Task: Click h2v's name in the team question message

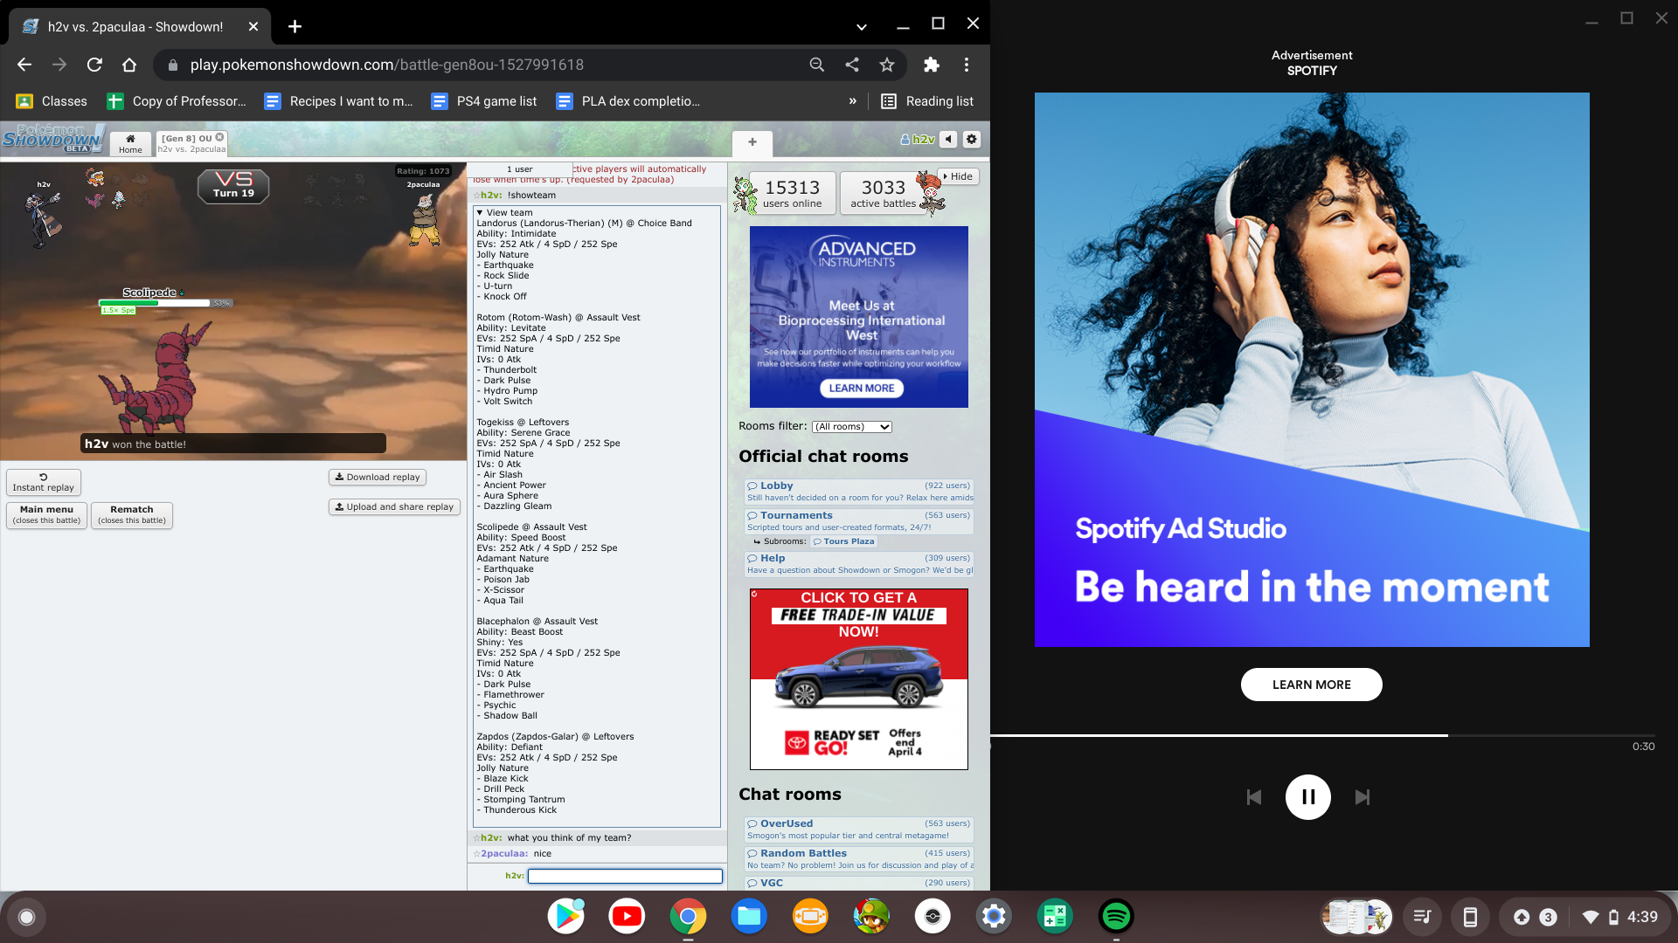Action: coord(490,837)
